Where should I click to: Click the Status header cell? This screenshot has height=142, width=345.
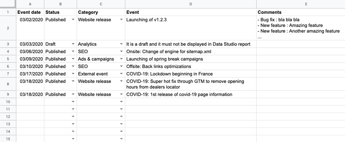[x=60, y=12]
